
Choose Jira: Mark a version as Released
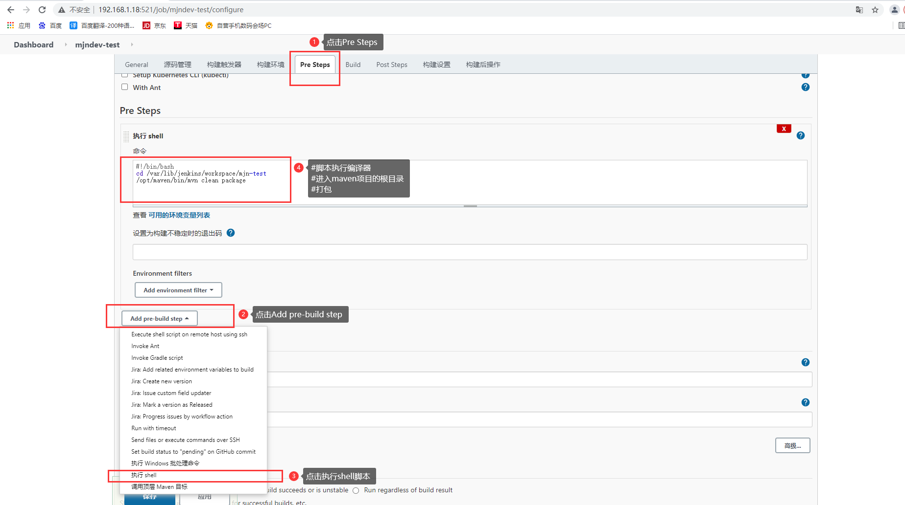click(193, 405)
